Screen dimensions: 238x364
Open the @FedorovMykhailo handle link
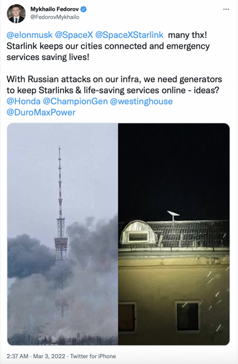coord(55,17)
